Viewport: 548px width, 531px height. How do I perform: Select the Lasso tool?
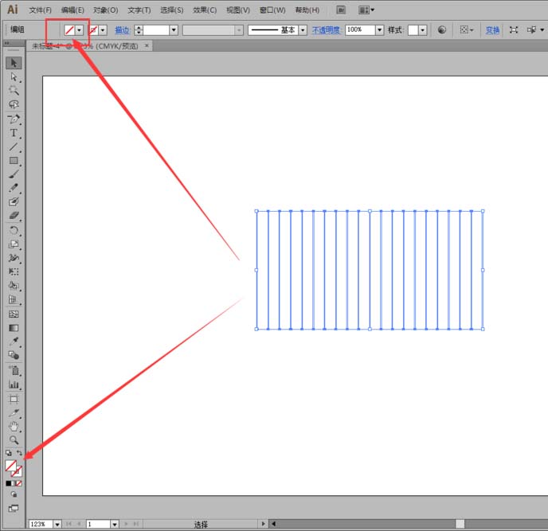click(x=14, y=104)
